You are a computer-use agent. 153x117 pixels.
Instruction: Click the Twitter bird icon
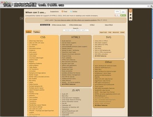click(x=71, y=12)
